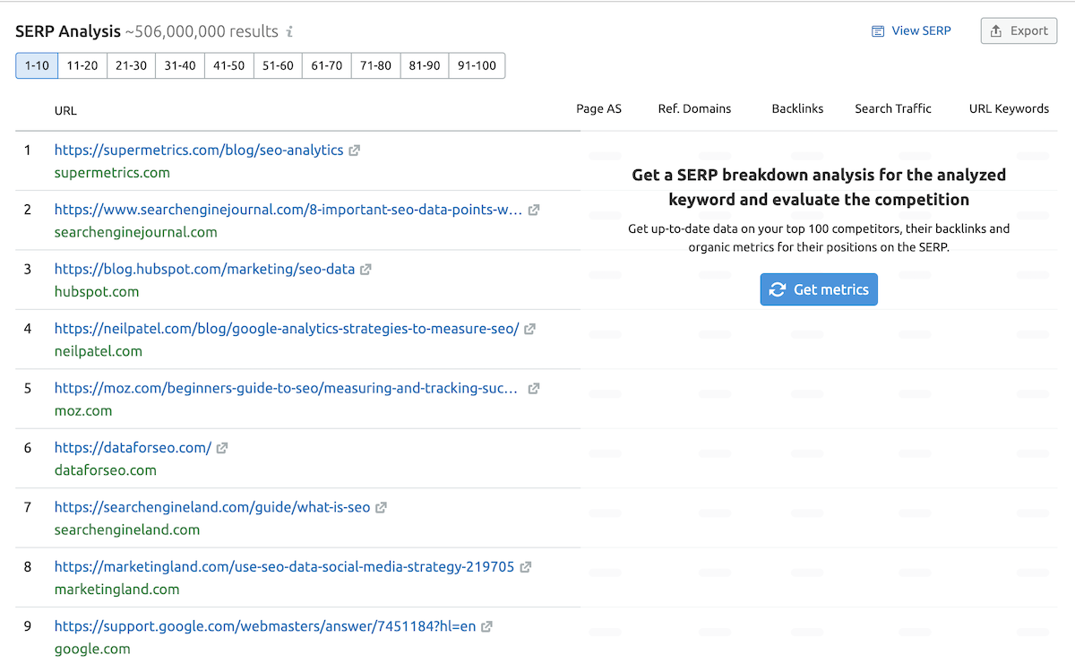Click the Page AS column header
This screenshot has width=1075, height=663.
click(598, 108)
